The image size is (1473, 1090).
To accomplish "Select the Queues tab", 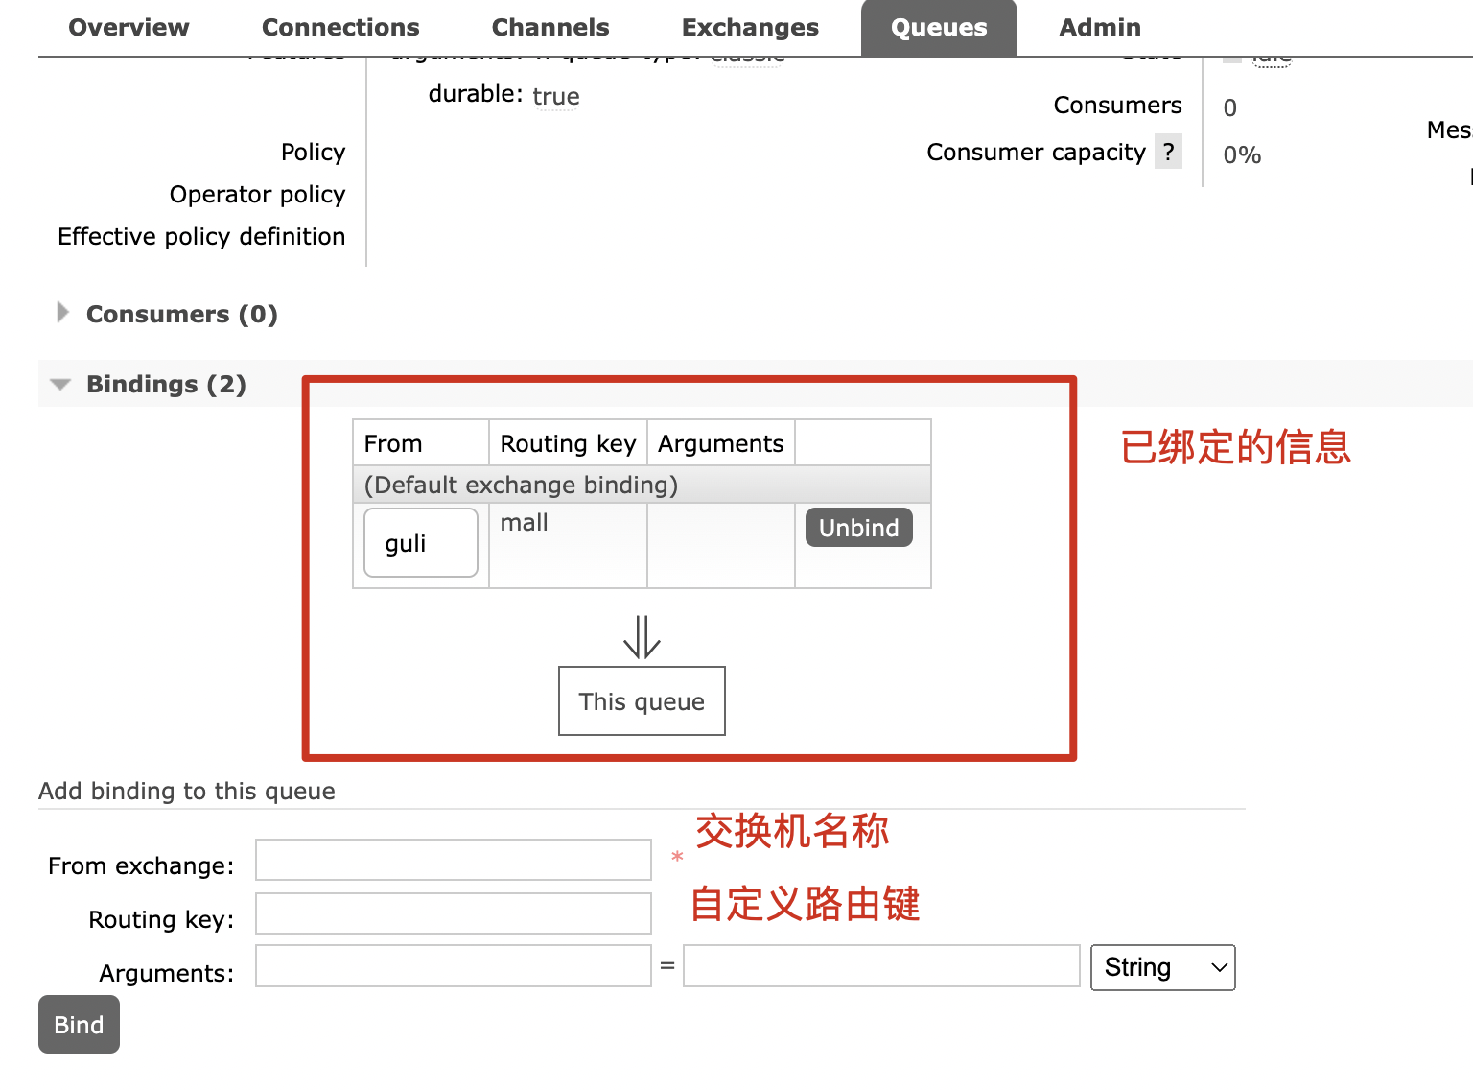I will 939,27.
